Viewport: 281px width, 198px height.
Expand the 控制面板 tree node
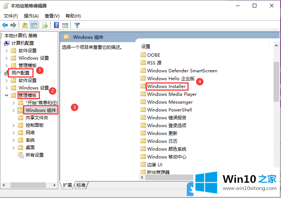click(x=14, y=125)
